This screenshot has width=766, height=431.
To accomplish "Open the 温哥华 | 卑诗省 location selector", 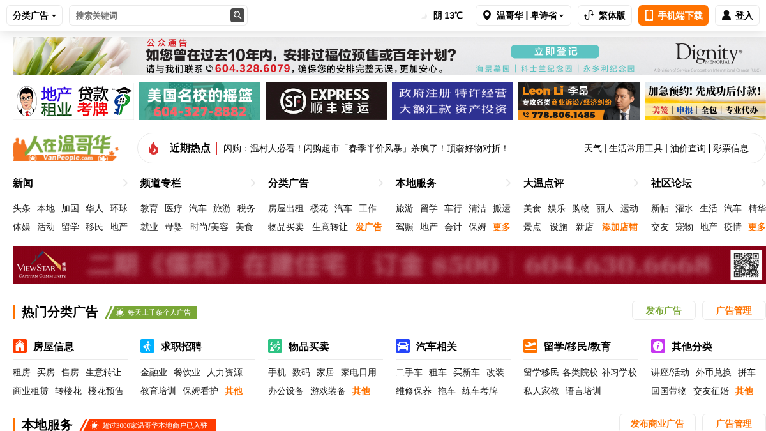I will coord(523,15).
